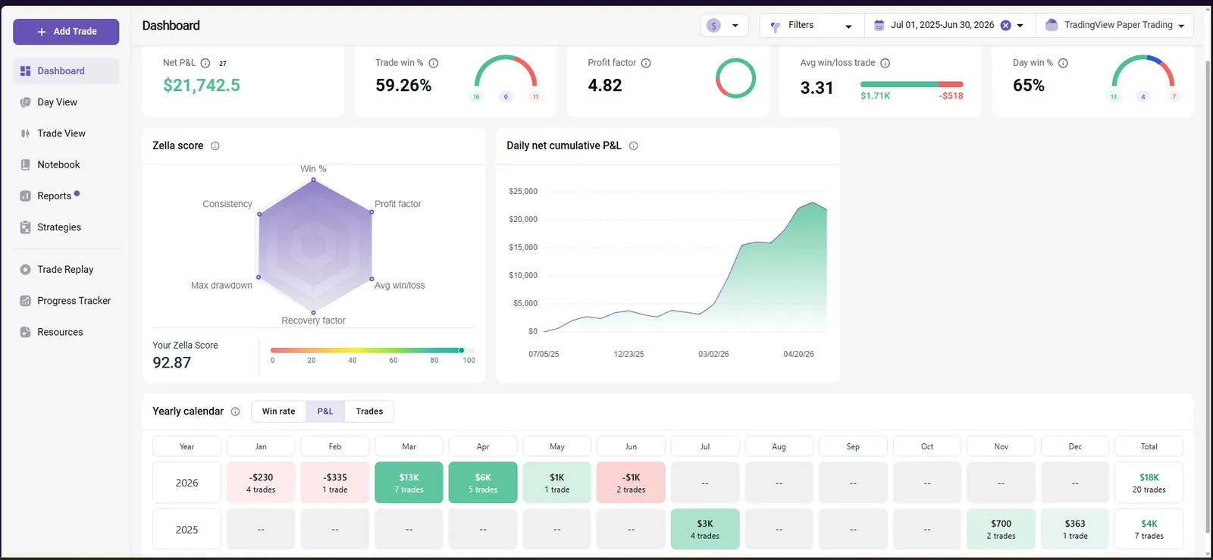Click the 2025 Jul $3K cell
This screenshot has height=560, width=1213.
(705, 529)
